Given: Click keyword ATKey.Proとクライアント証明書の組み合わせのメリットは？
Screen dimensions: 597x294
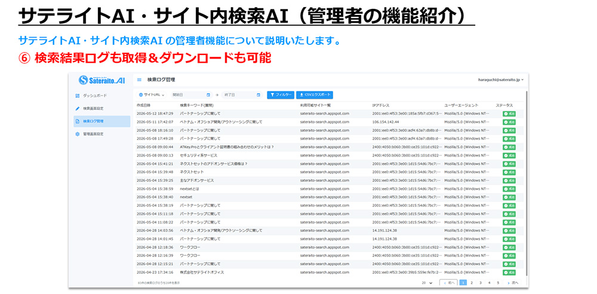Looking at the screenshot, I should pos(227,147).
